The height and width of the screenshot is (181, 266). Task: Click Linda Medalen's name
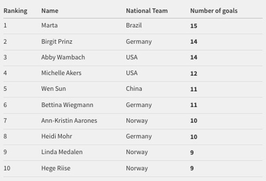click(x=62, y=152)
